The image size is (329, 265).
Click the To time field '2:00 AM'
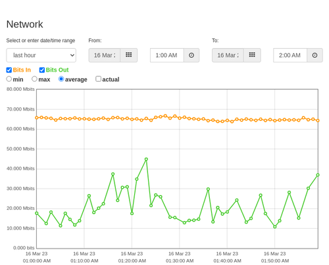(x=290, y=55)
